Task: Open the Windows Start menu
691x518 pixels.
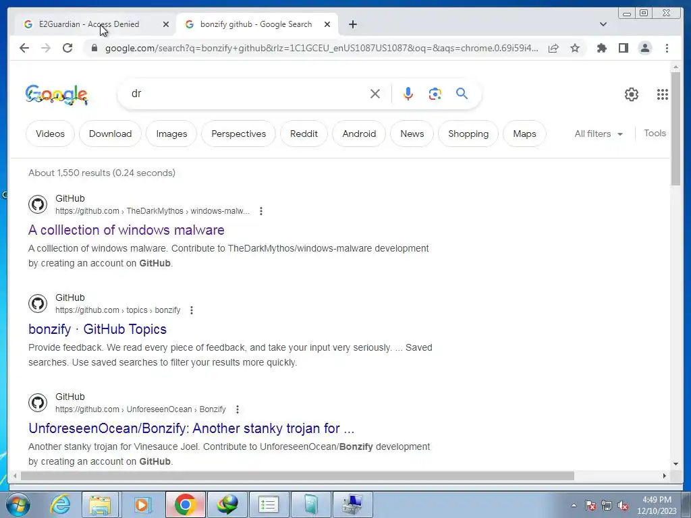Action: pyautogui.click(x=17, y=505)
